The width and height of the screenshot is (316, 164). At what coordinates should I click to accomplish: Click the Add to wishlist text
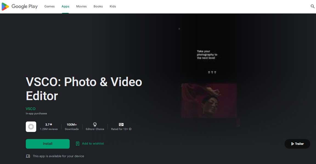(93, 143)
